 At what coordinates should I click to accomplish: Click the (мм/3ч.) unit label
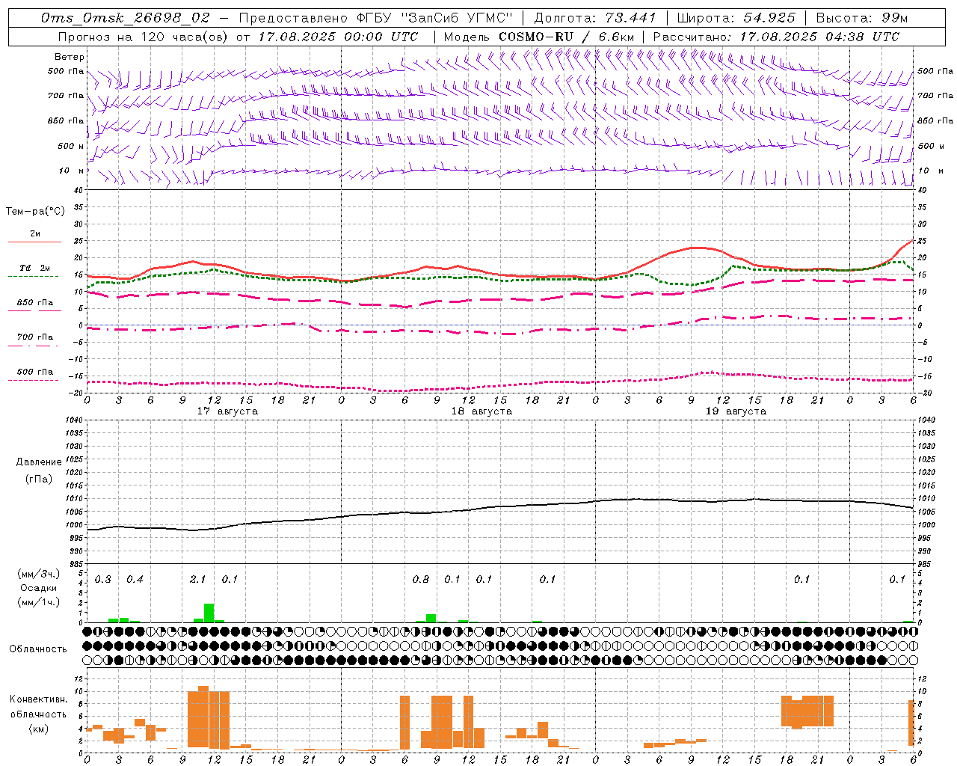39,574
